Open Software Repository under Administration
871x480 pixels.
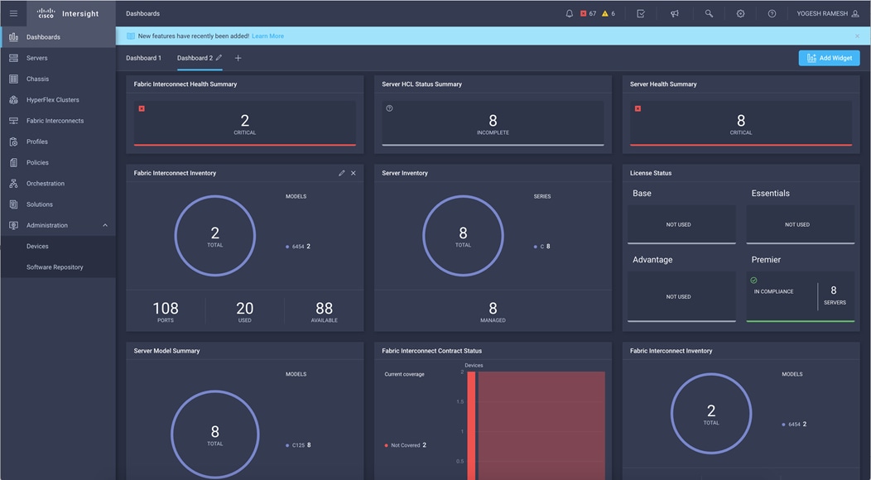58,267
